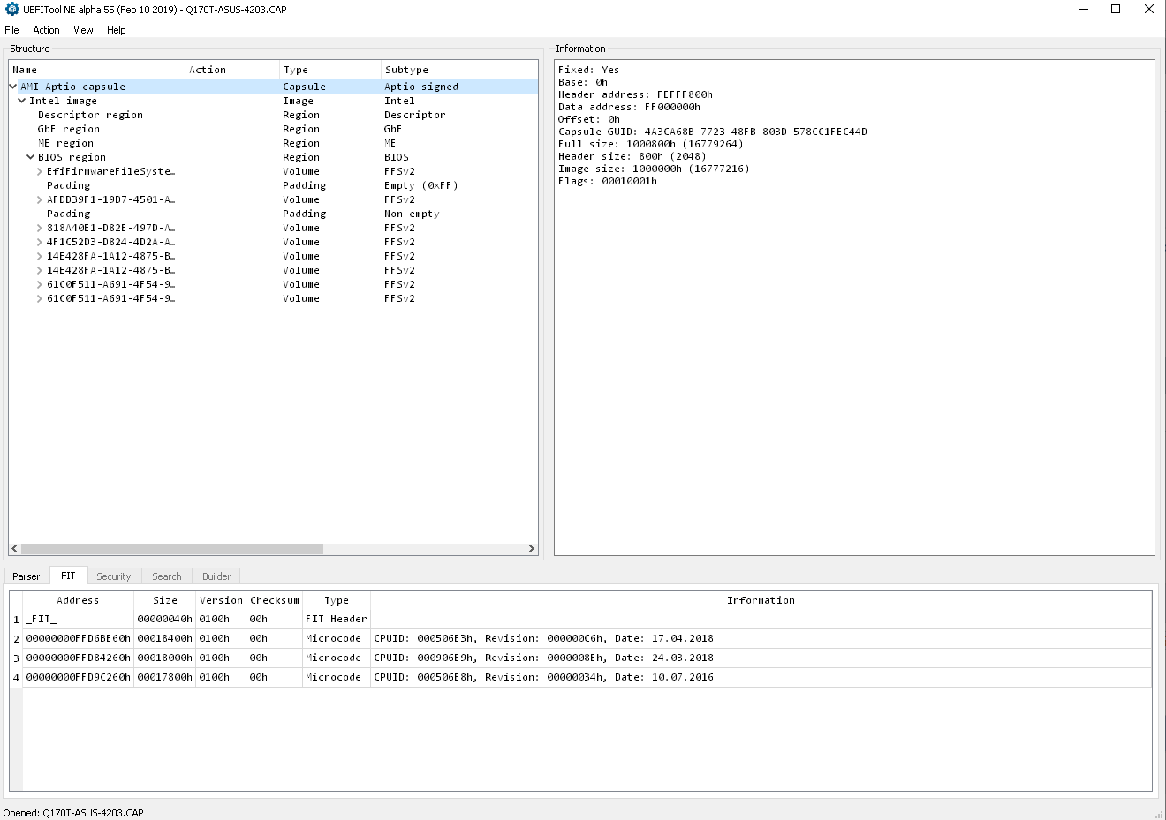Click the size cell 00018400h
The height and width of the screenshot is (820, 1166).
pyautogui.click(x=164, y=638)
